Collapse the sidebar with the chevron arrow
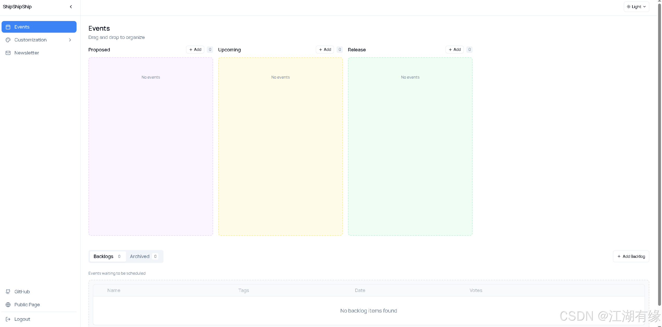The width and height of the screenshot is (662, 327). [x=71, y=7]
